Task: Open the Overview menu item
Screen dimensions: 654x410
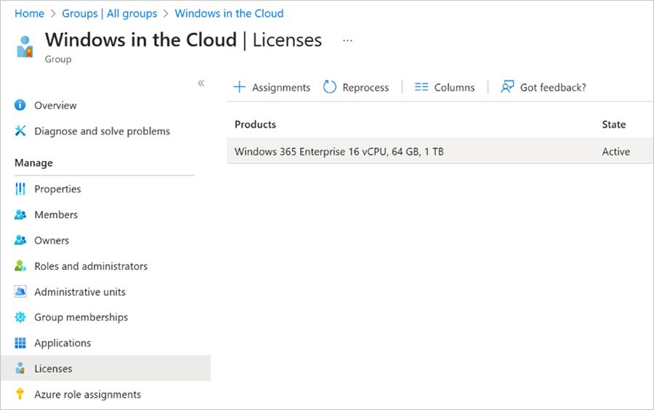Action: pos(55,105)
